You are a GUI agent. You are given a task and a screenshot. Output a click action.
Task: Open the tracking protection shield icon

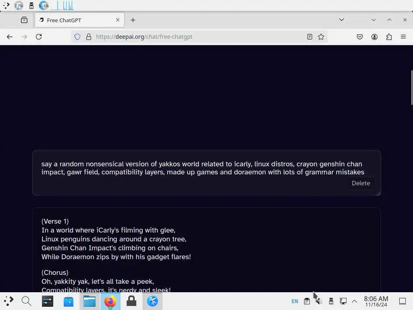[77, 37]
